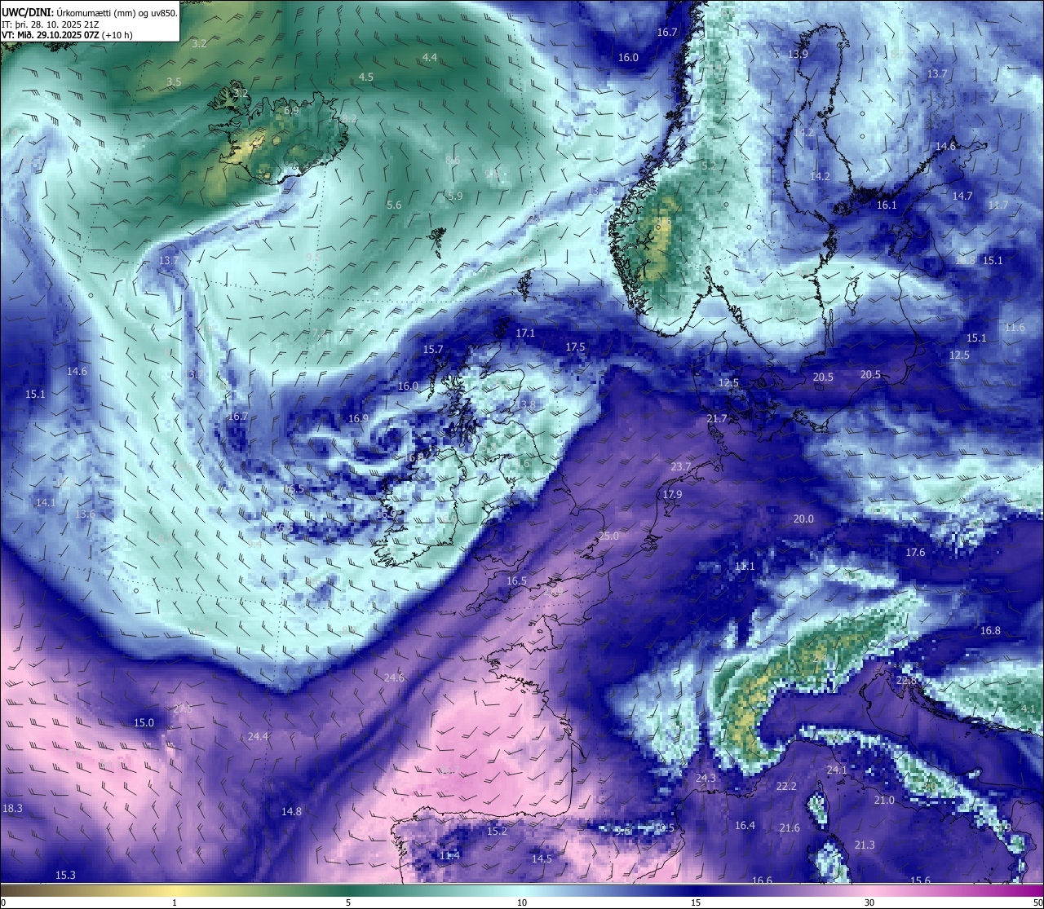Click the map value '4.5'

pos(366,77)
